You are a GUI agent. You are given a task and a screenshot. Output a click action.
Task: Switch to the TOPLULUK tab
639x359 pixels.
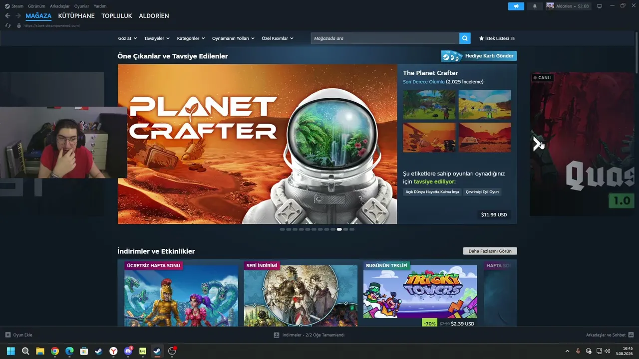tap(117, 16)
